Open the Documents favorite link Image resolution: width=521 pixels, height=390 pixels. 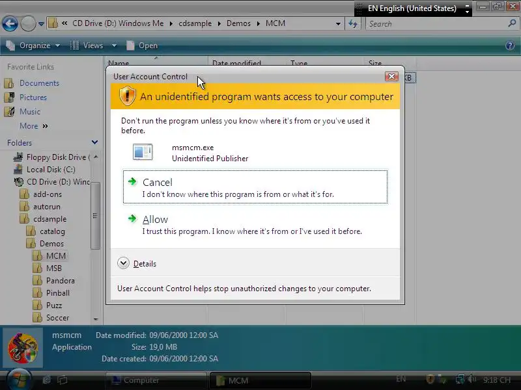[39, 83]
